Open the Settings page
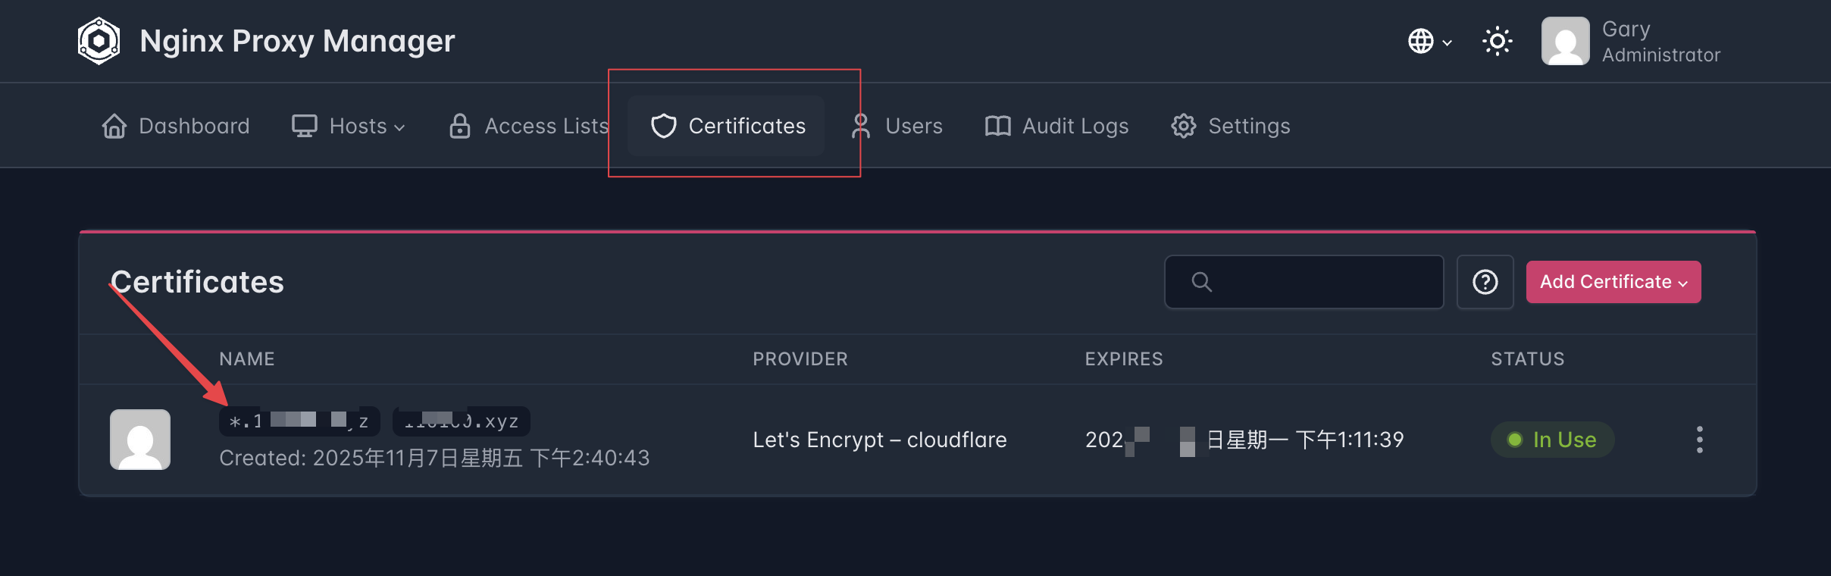 tap(1230, 126)
